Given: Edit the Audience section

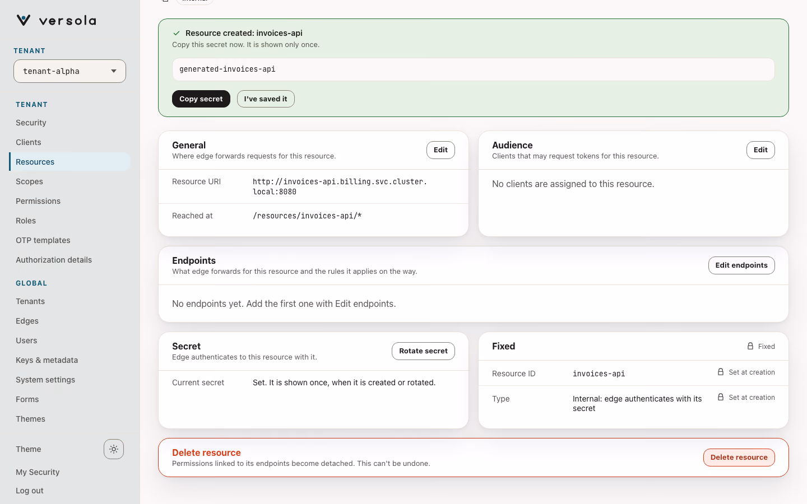Looking at the screenshot, I should tap(760, 150).
